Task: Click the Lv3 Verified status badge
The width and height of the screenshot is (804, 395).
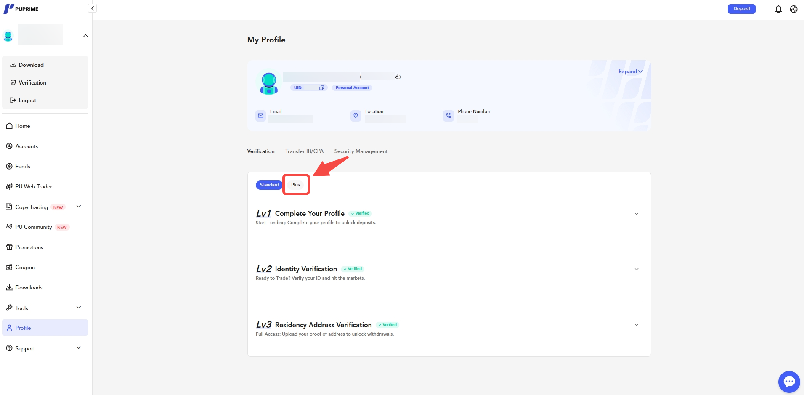Action: point(387,325)
